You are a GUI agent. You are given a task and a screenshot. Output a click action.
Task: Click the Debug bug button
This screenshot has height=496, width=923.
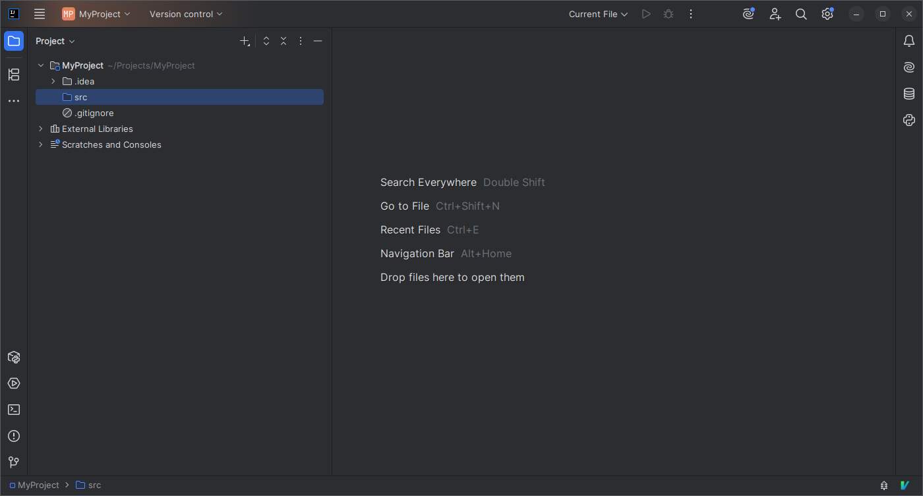pyautogui.click(x=669, y=14)
